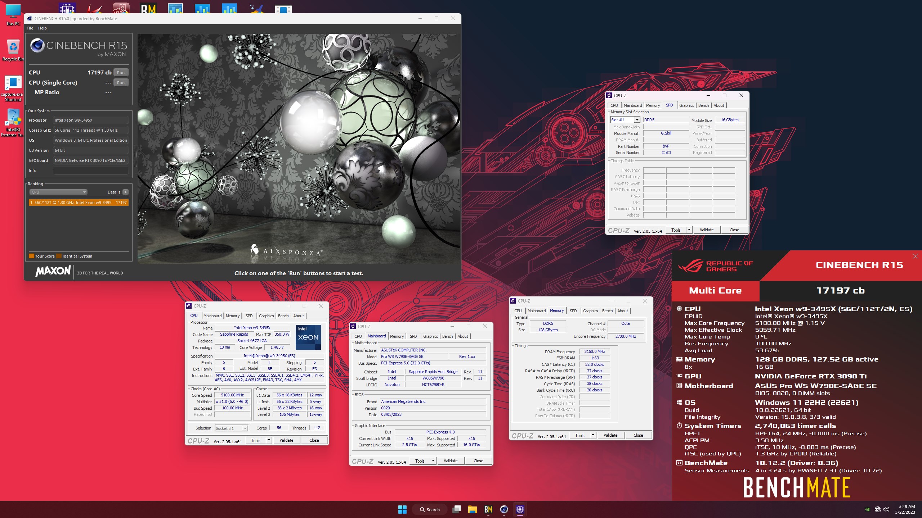
Task: Click the Info field in Your System
Action: (x=91, y=171)
